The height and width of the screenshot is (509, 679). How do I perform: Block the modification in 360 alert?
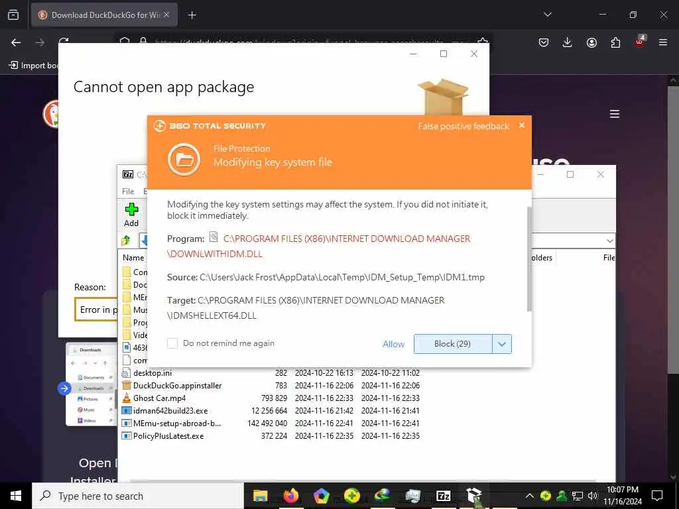pos(452,344)
